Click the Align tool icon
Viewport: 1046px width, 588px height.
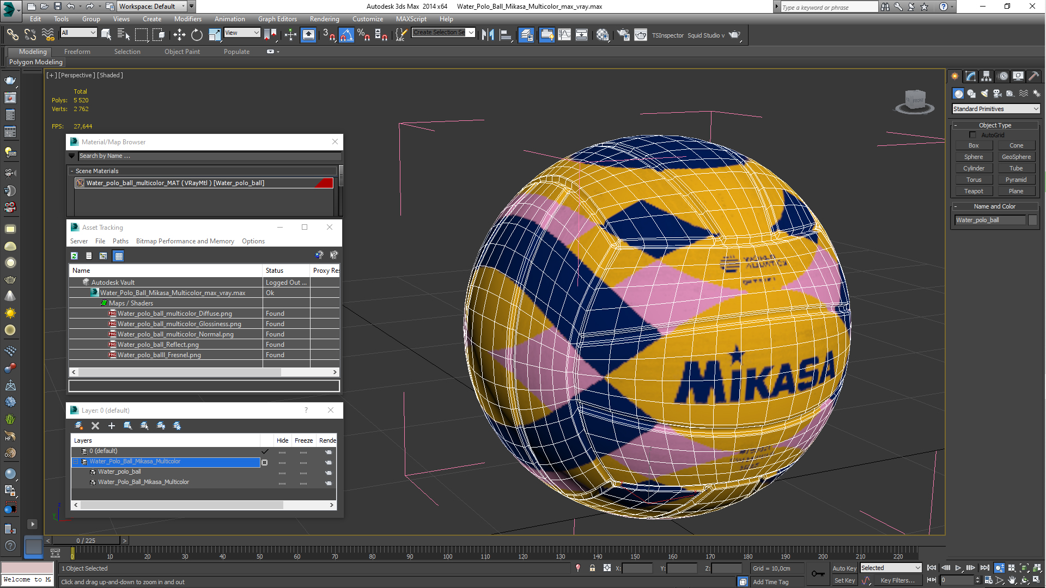[506, 35]
